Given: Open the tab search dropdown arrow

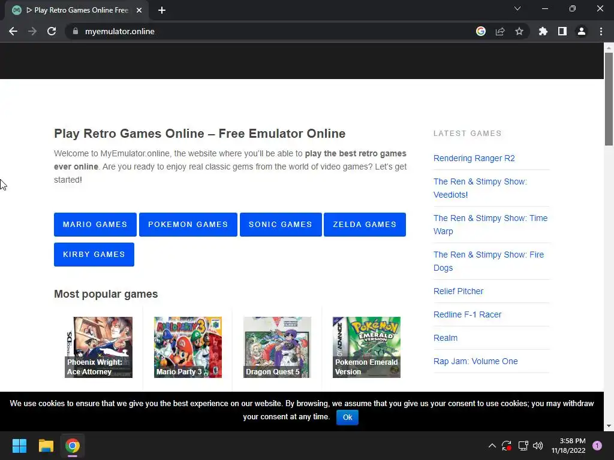Looking at the screenshot, I should pyautogui.click(x=517, y=8).
